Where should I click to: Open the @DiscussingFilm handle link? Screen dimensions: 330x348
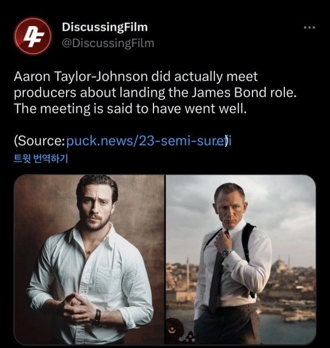click(108, 43)
